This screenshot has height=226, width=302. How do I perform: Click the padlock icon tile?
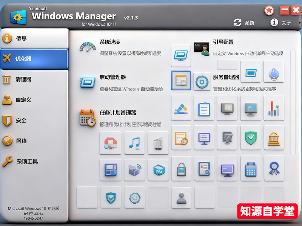click(181, 168)
